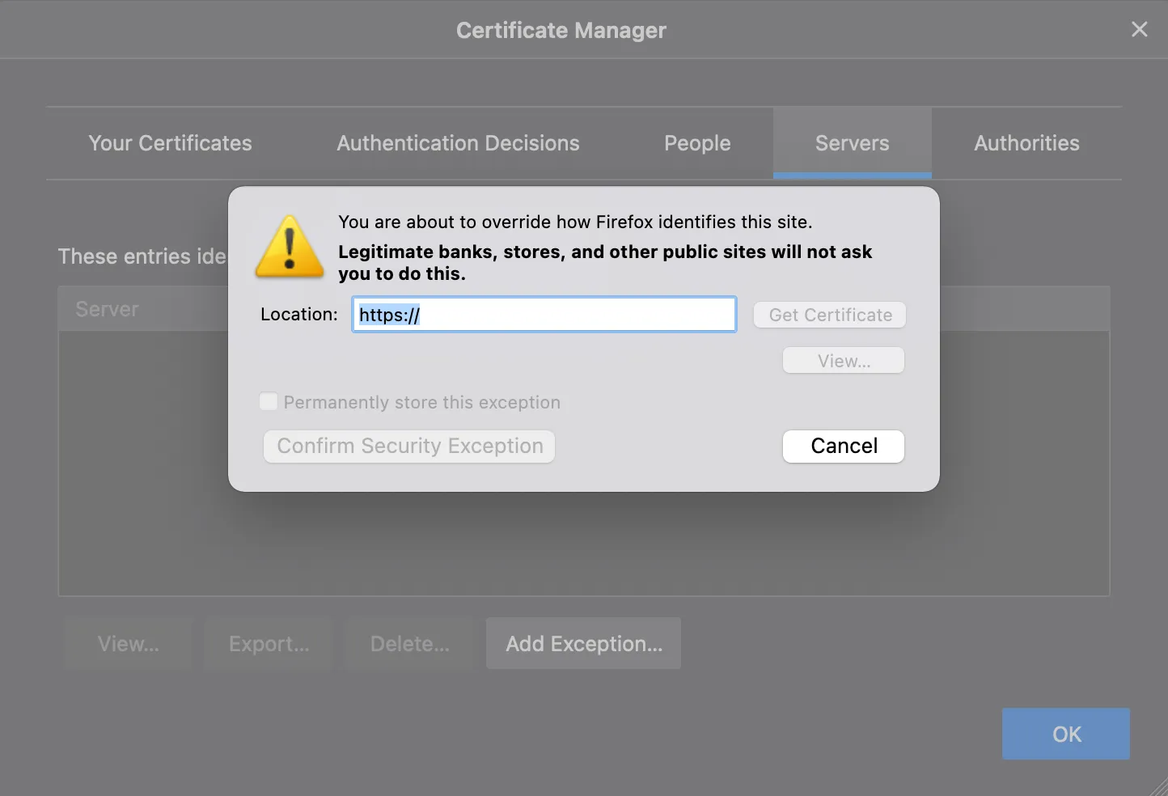Close the Certificate Manager window
Viewport: 1168px width, 796px height.
(x=1139, y=30)
